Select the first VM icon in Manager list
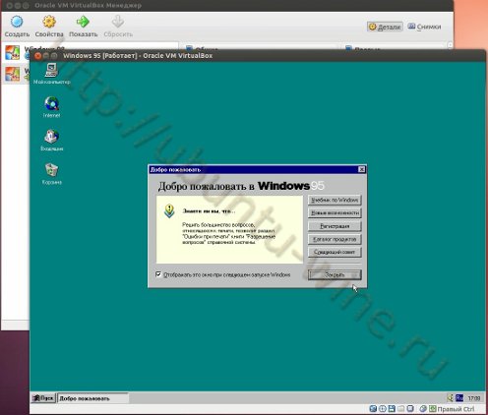The height and width of the screenshot is (415, 488). click(12, 53)
